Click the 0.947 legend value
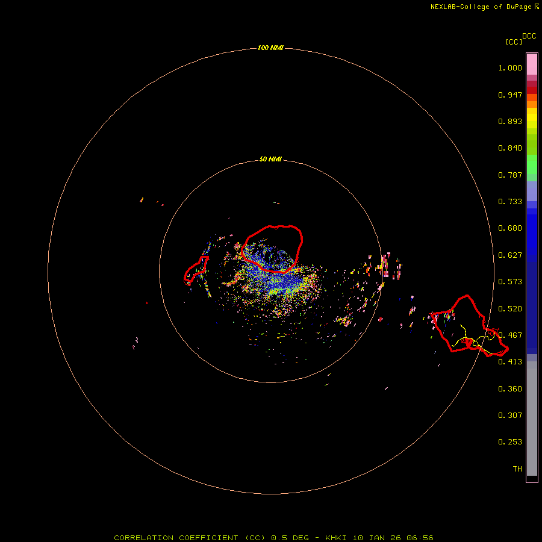Viewport: 542px width, 542px height. click(x=510, y=95)
